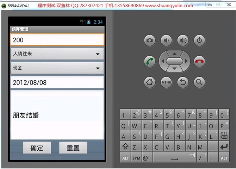236x169 pixels.
Task: Click the Shift arrow key
Action: [x=125, y=146]
